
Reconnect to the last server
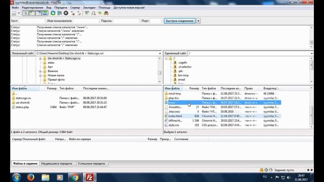point(79,13)
